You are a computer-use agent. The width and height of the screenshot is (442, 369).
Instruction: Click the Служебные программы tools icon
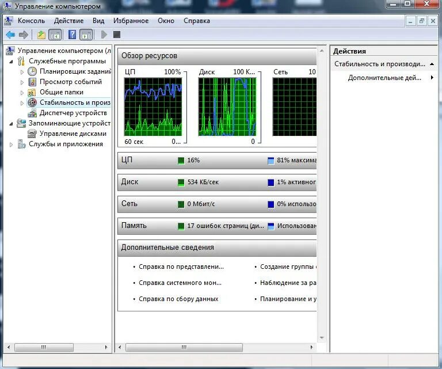click(x=21, y=61)
